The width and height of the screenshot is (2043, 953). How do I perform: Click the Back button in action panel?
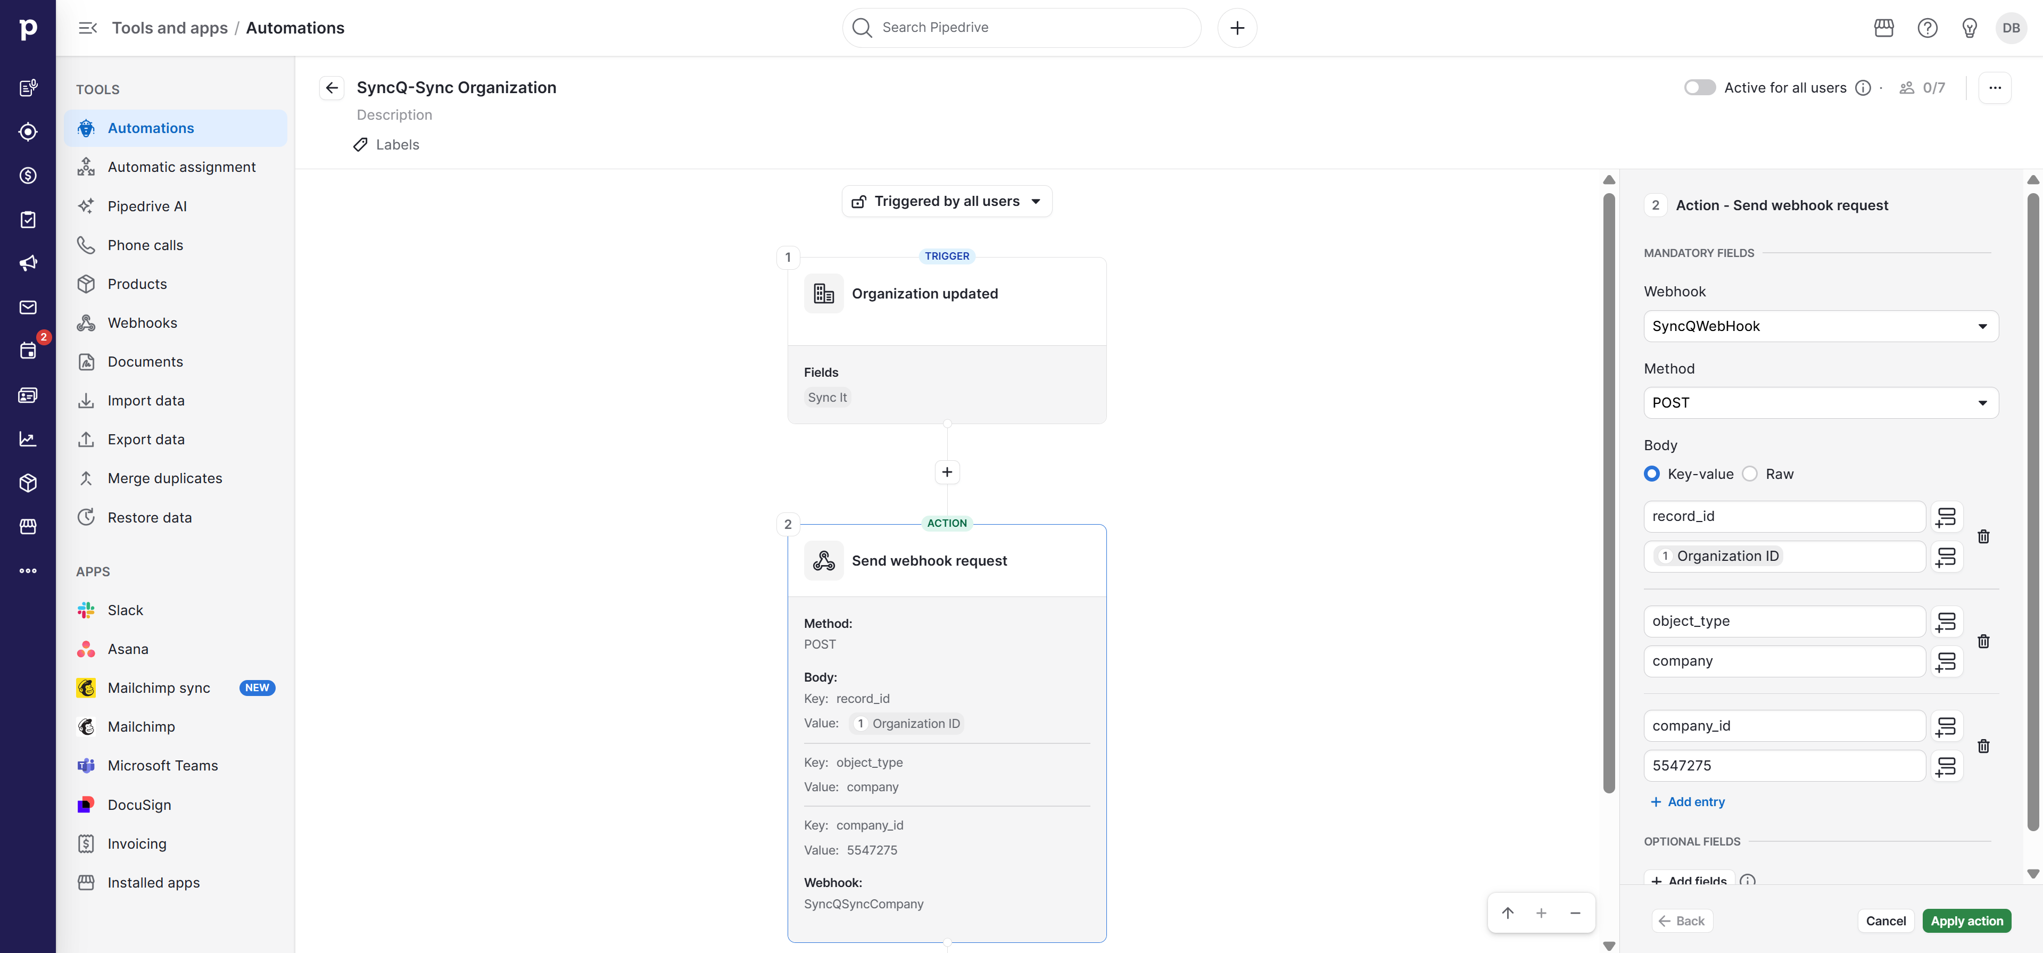click(x=1682, y=921)
